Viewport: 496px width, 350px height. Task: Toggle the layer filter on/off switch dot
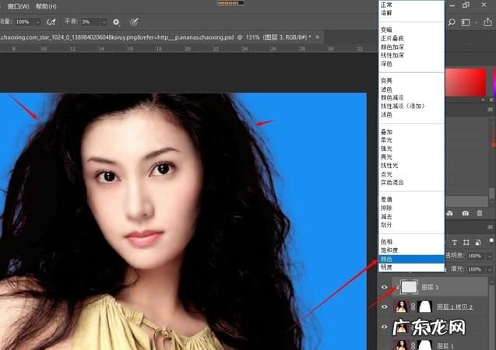(x=492, y=239)
